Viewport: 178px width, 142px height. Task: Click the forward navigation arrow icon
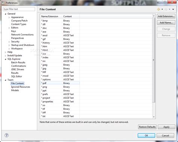[x=166, y=9]
